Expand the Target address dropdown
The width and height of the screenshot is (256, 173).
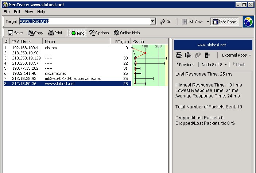153,21
